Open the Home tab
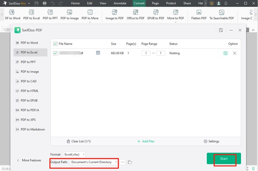258x171 pixels. [75, 3]
